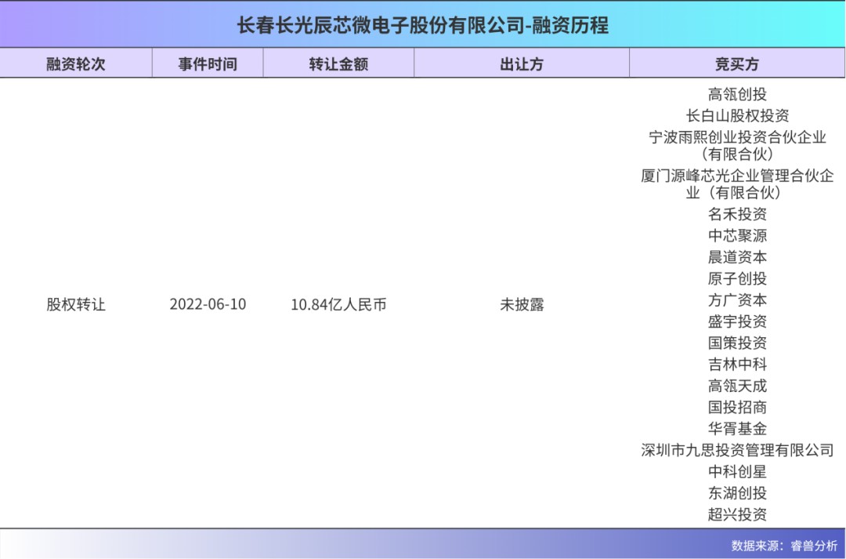Open 深圳市九思投资管理有限公司 entry

tap(737, 450)
